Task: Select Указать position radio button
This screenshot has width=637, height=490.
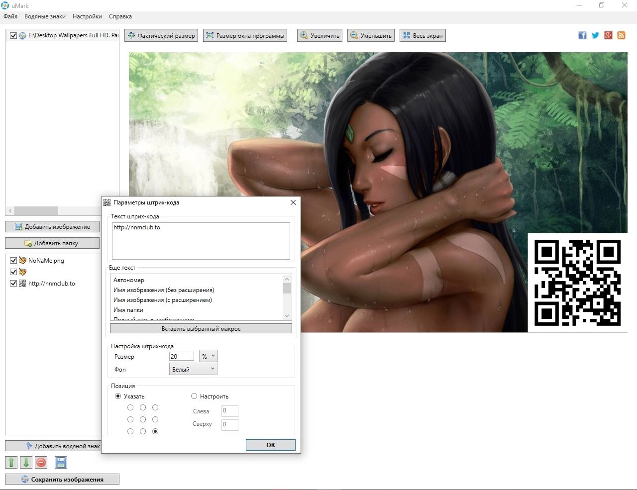Action: tap(118, 396)
